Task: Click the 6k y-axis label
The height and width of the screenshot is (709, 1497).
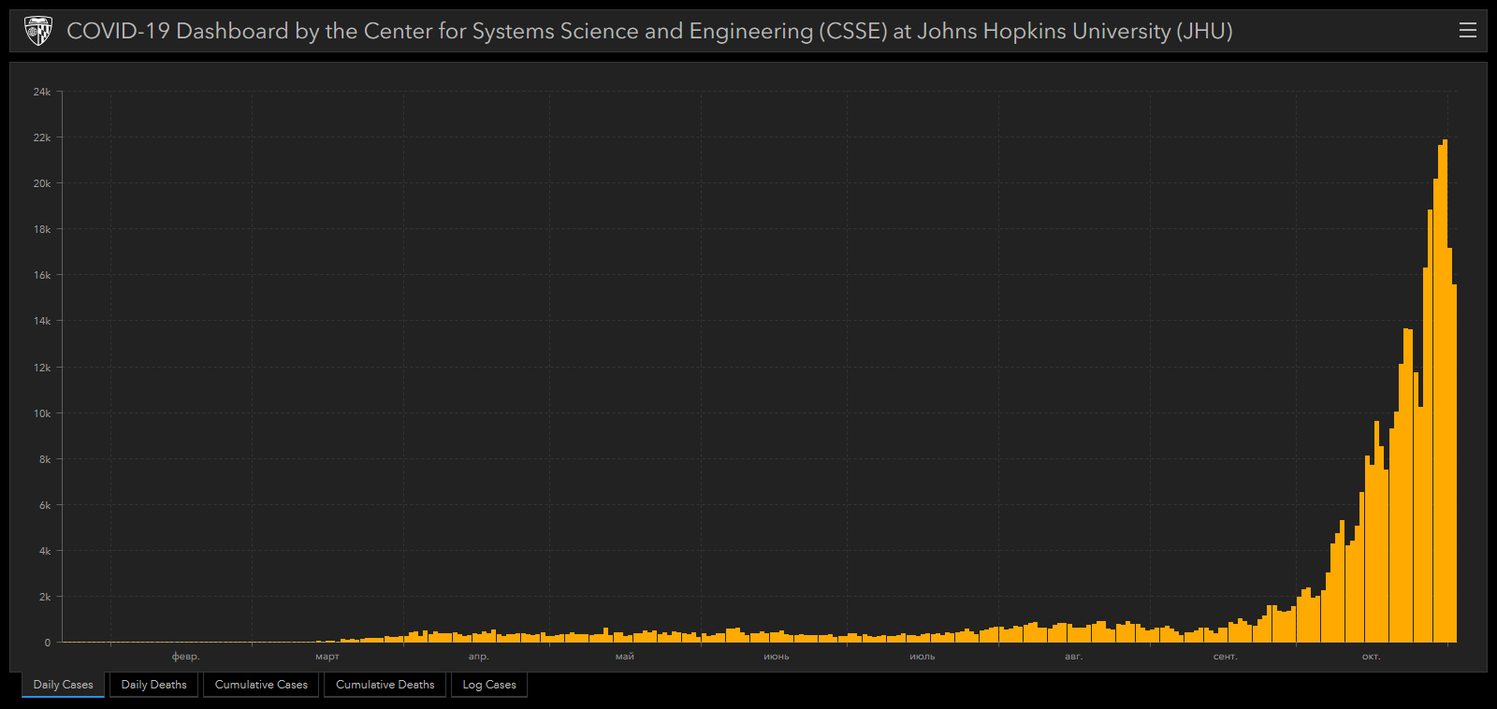Action: pos(45,505)
